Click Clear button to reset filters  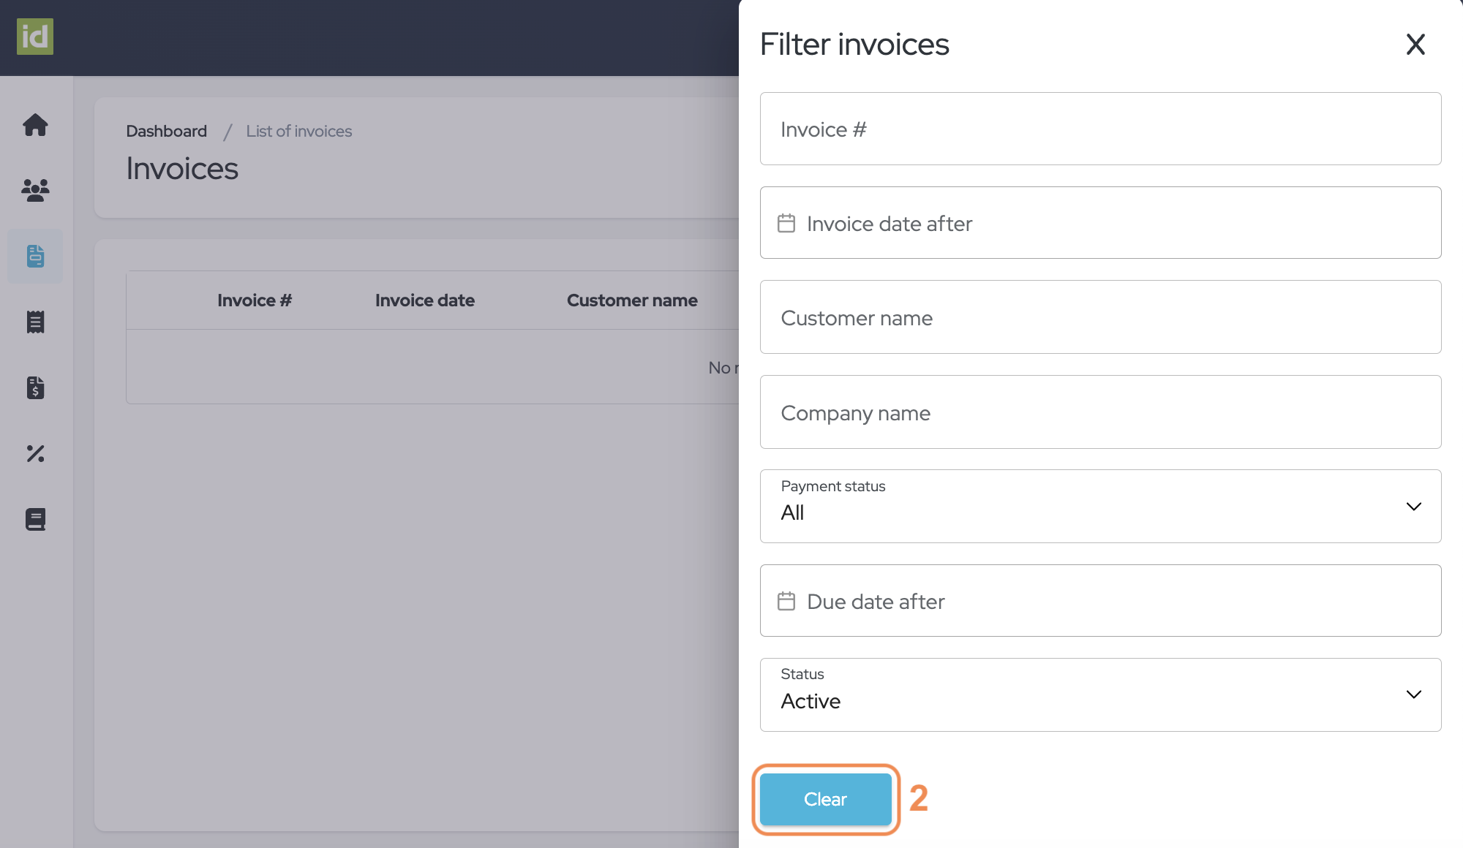pyautogui.click(x=825, y=798)
